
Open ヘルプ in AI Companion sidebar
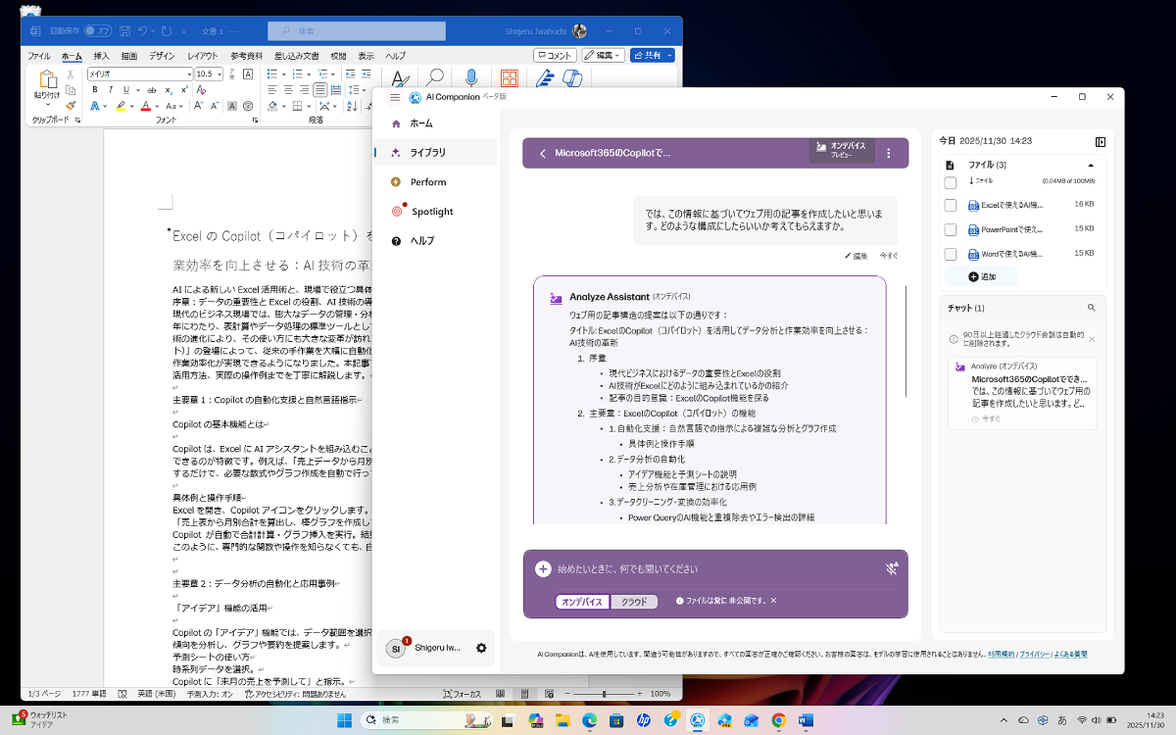[x=434, y=241]
